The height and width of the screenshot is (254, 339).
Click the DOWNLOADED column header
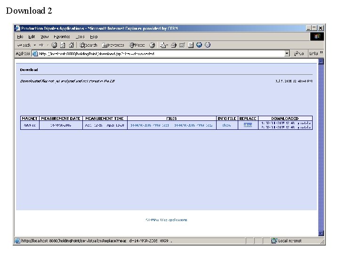coord(285,119)
